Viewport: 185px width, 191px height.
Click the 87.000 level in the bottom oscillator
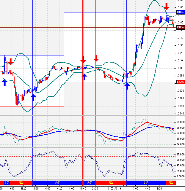click(181, 155)
